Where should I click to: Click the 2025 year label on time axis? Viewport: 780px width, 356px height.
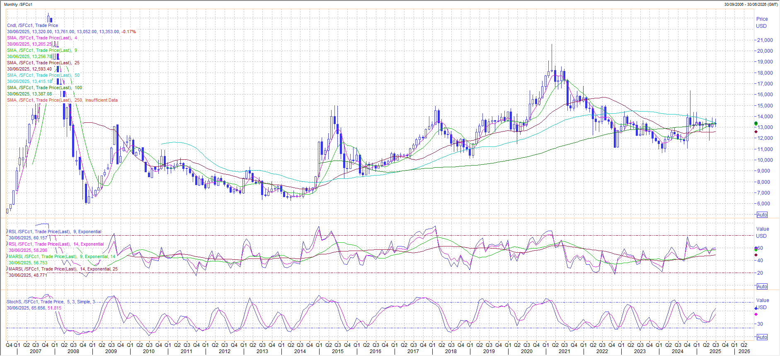point(715,351)
